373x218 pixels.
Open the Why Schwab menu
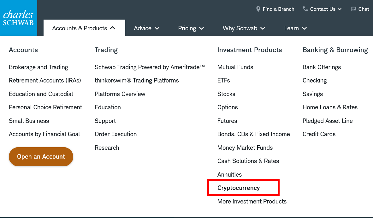click(x=244, y=28)
